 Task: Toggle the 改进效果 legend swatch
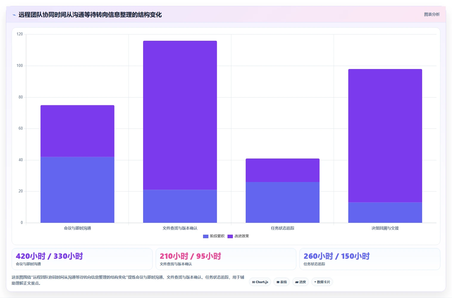pos(230,236)
